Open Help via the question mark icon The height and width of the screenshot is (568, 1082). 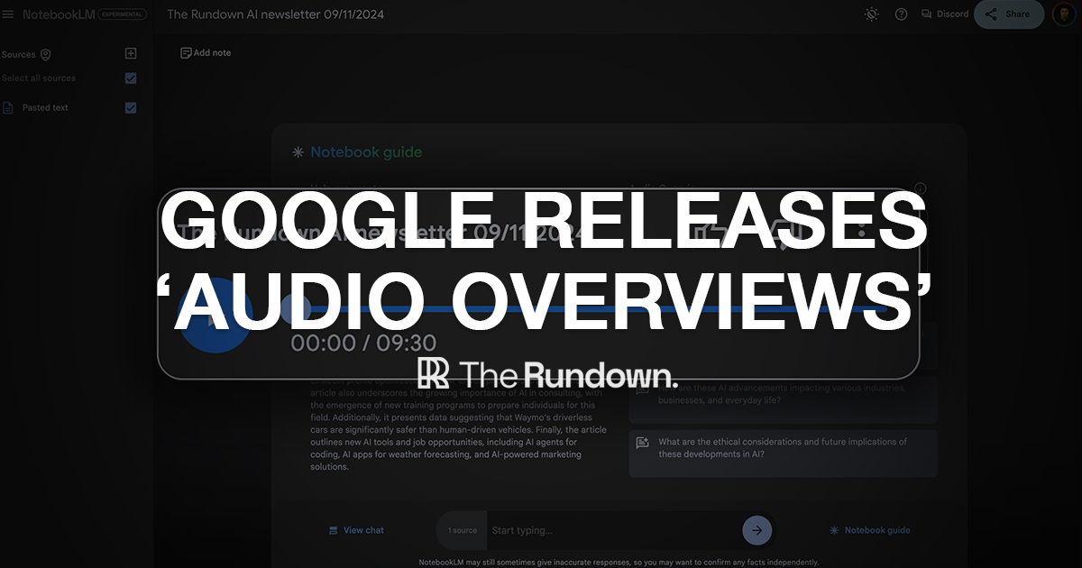[x=900, y=14]
